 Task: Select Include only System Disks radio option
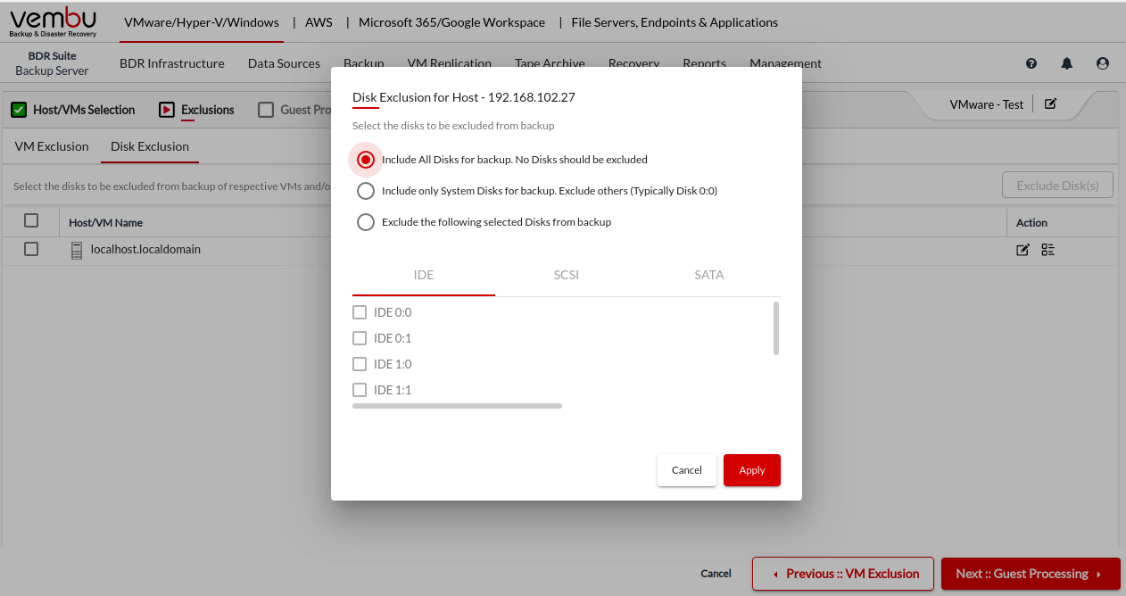coord(365,191)
